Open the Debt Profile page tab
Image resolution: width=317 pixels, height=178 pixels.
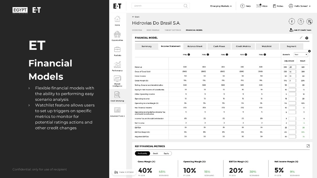click(x=153, y=30)
